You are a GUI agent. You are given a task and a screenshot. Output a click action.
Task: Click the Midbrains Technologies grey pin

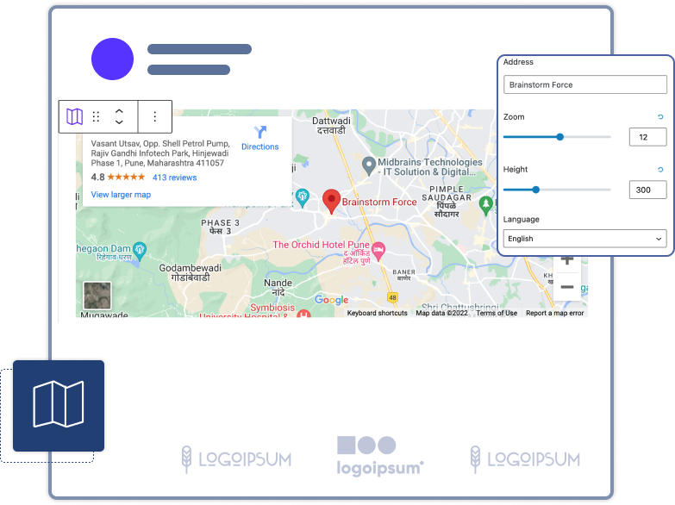click(x=368, y=166)
